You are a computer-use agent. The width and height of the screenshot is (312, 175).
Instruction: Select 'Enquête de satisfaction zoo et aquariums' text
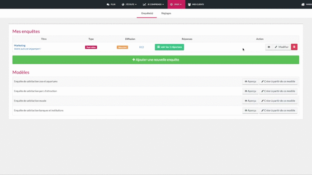click(x=36, y=81)
